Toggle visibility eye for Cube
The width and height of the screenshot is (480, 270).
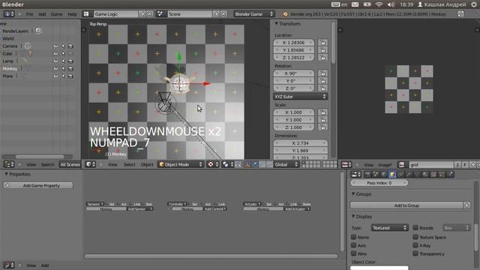[x=55, y=53]
